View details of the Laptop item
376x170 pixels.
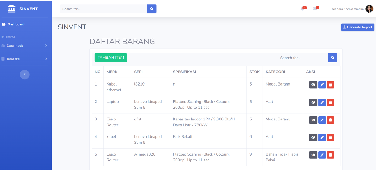click(x=313, y=102)
